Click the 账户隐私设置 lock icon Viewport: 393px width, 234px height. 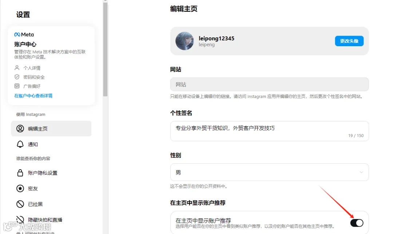click(21, 173)
